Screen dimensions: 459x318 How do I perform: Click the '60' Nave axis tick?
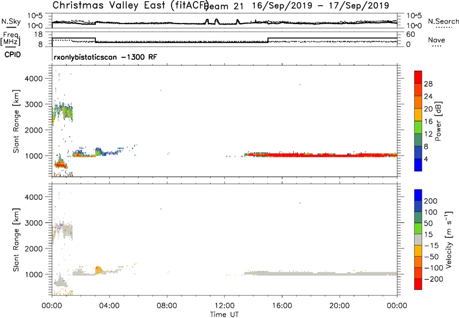click(x=410, y=34)
